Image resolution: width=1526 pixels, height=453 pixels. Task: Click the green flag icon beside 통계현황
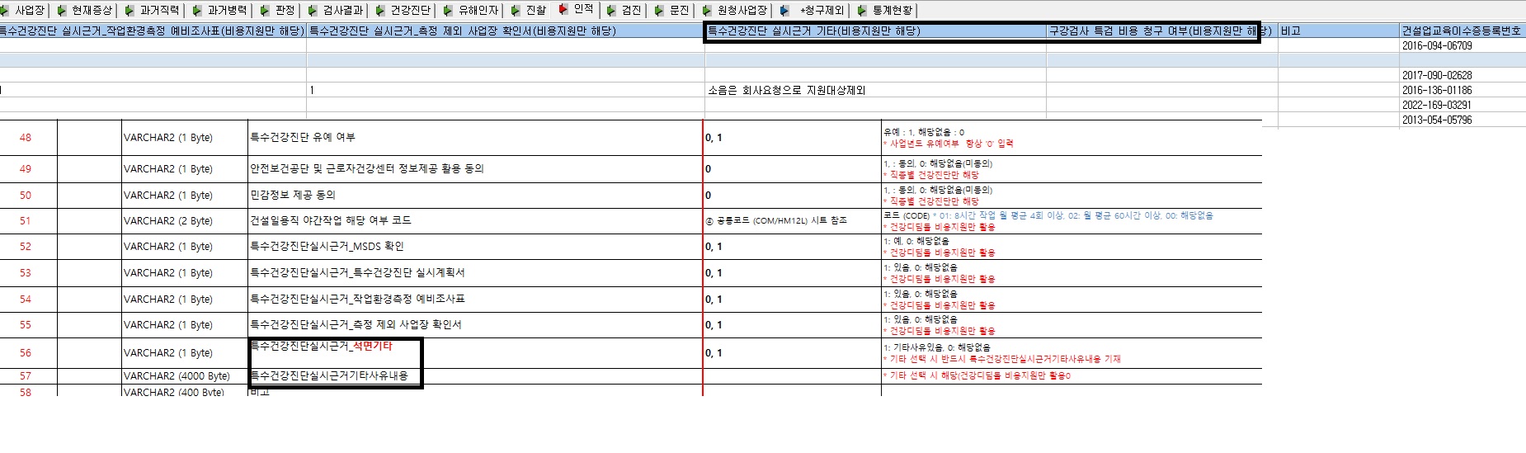click(862, 11)
